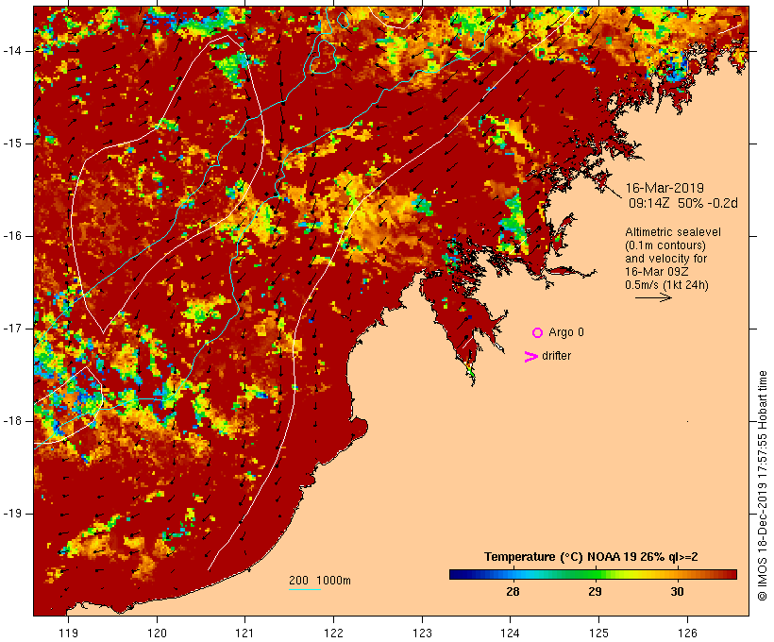Viewport: 774px width, 642px height.
Task: Click the IMOS copyright timestamp text
Action: point(762,485)
